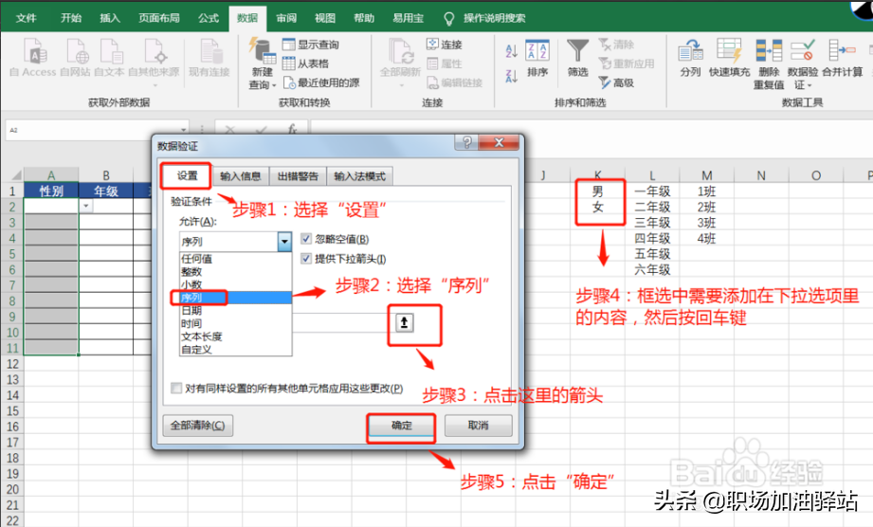
Task: Sort ascending A to Z icon
Action: (511, 51)
